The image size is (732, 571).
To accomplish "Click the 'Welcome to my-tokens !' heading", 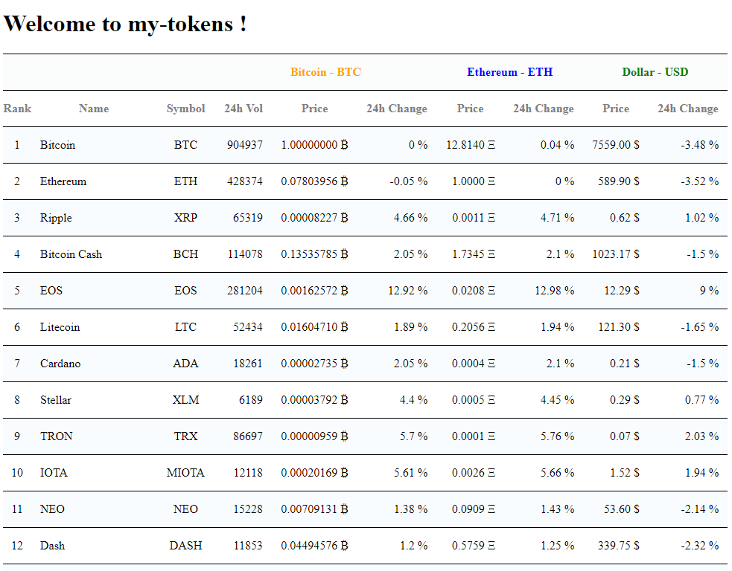I will (x=125, y=24).
